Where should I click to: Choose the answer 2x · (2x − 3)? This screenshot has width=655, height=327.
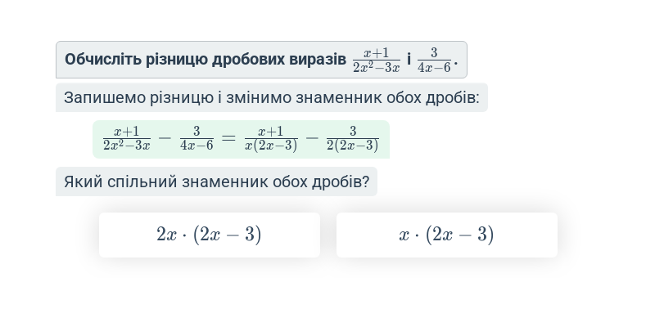pyautogui.click(x=210, y=235)
